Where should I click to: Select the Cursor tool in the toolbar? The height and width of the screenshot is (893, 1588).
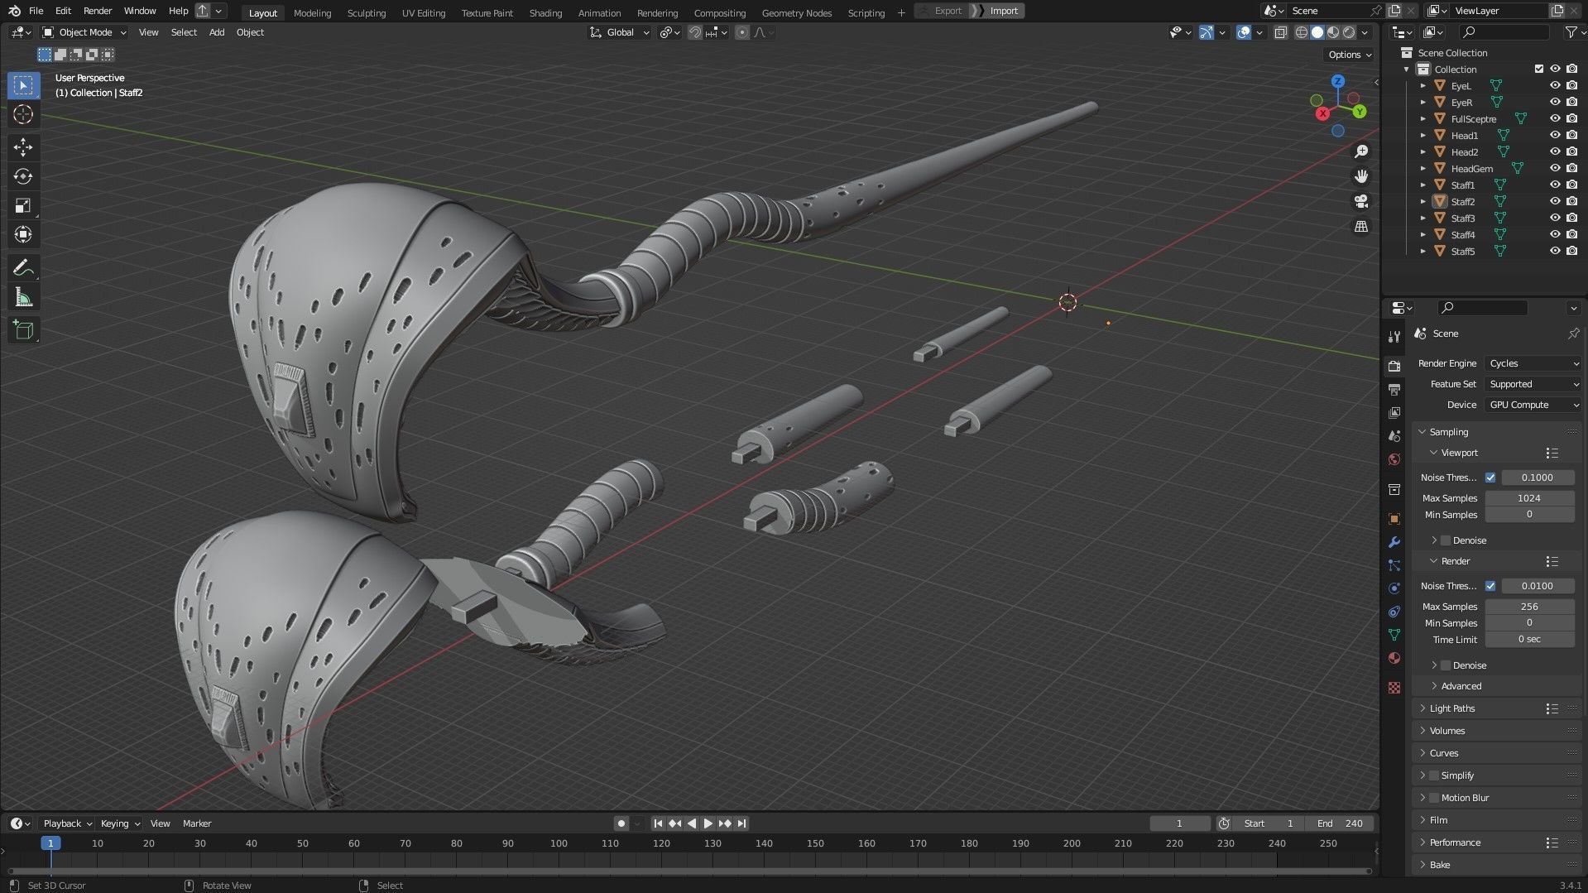tap(23, 114)
